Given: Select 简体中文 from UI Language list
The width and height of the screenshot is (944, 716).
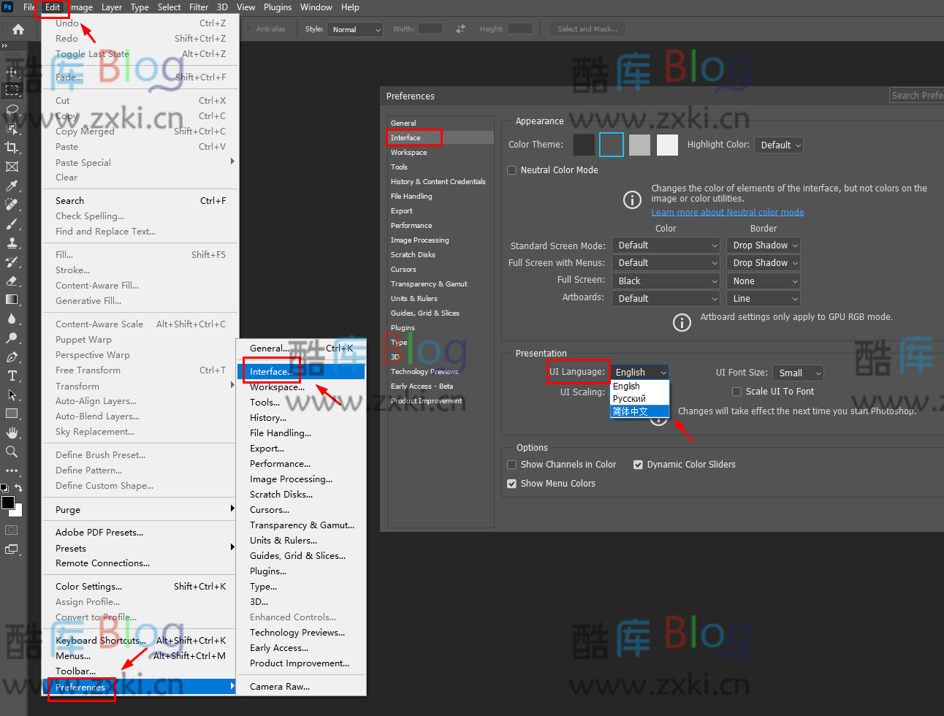Looking at the screenshot, I should pyautogui.click(x=631, y=412).
